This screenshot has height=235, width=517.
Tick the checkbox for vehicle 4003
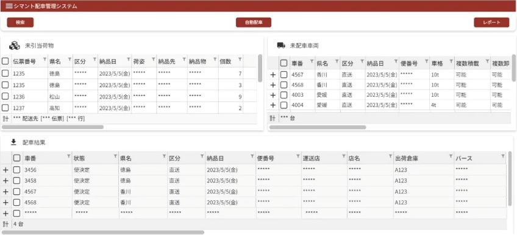pos(283,95)
